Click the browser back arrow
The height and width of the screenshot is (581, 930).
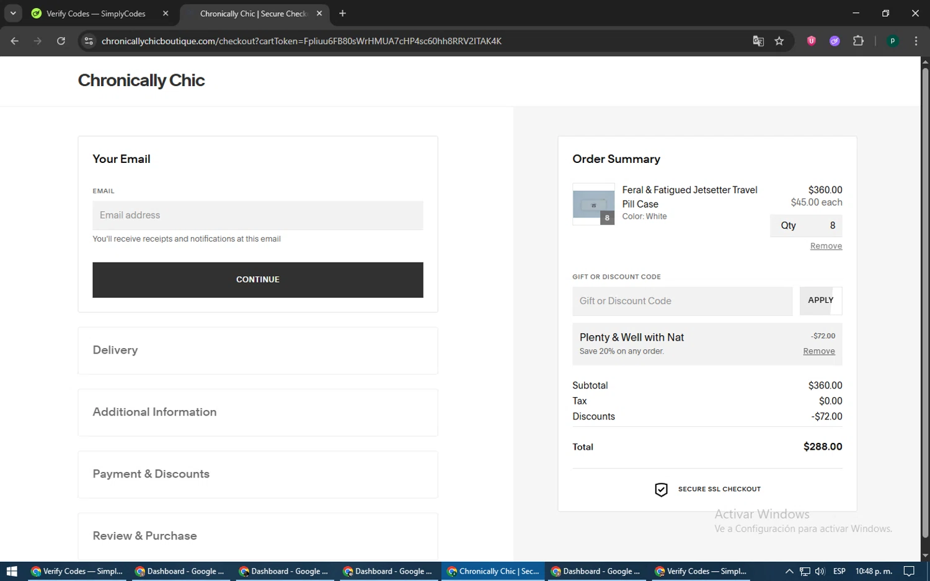tap(15, 41)
